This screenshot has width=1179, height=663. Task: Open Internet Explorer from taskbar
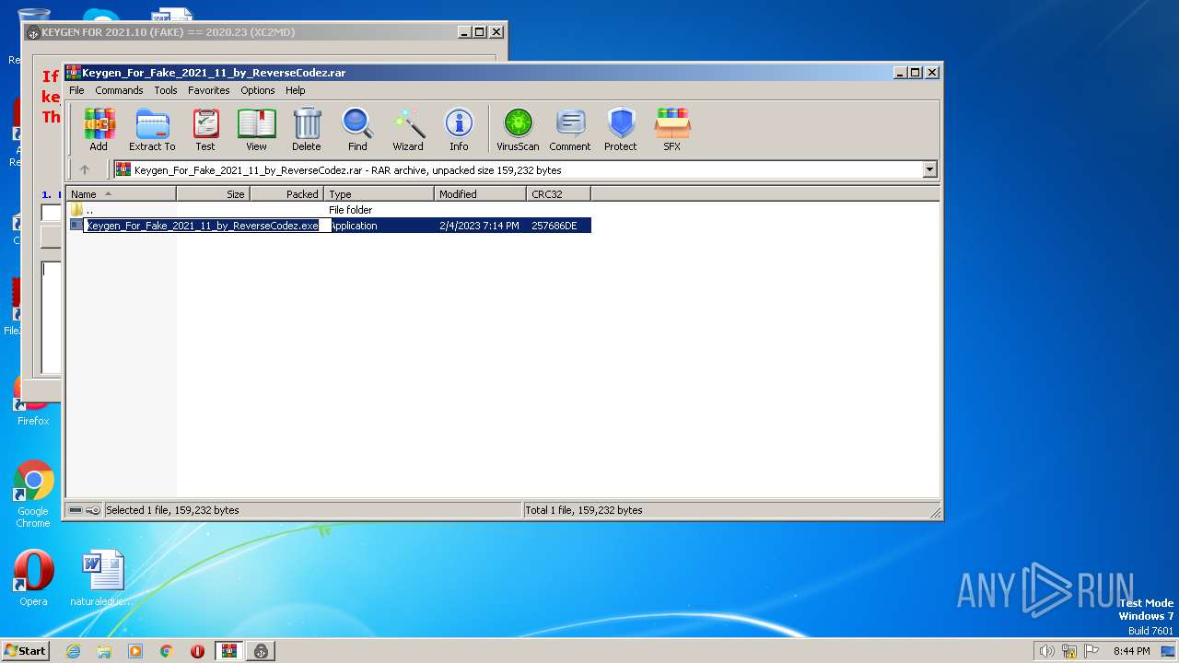point(74,651)
